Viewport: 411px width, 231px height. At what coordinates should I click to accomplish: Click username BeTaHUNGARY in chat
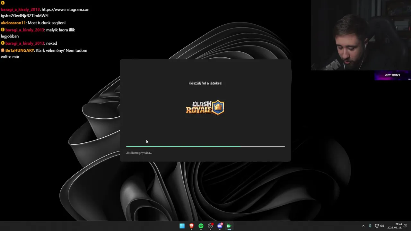(x=20, y=50)
